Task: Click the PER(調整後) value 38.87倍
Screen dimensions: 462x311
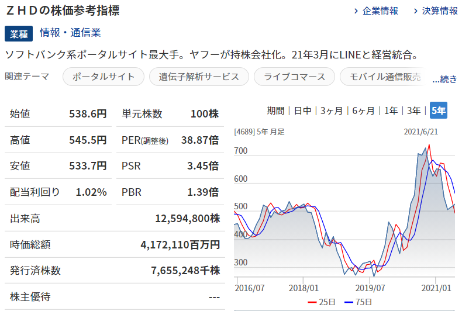Action: tap(200, 140)
